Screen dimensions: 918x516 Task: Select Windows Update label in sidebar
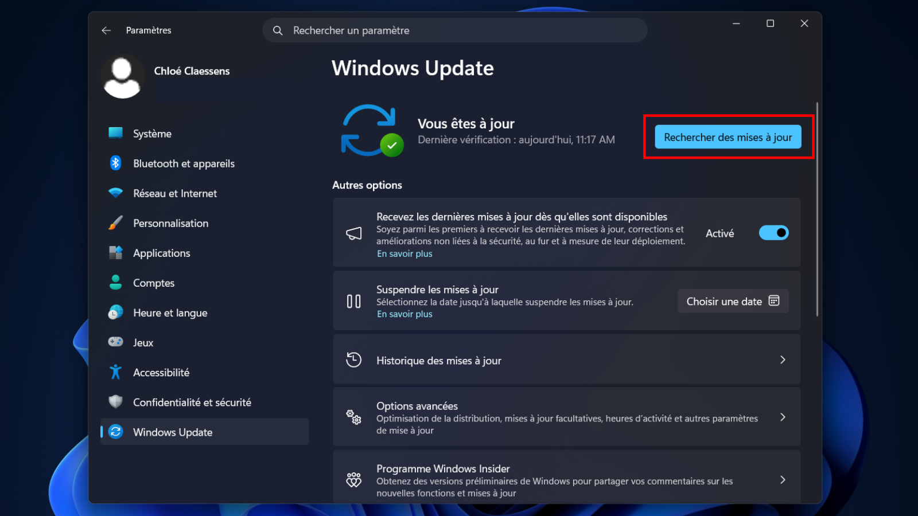point(173,432)
